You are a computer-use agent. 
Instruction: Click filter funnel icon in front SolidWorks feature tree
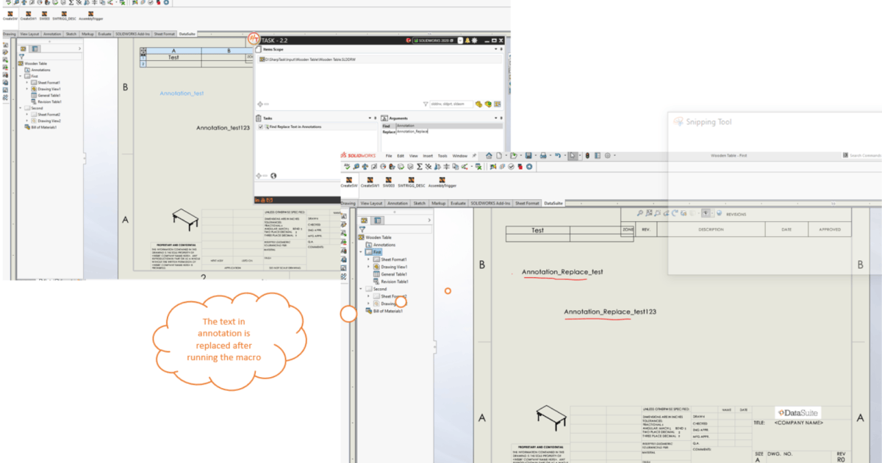click(362, 229)
